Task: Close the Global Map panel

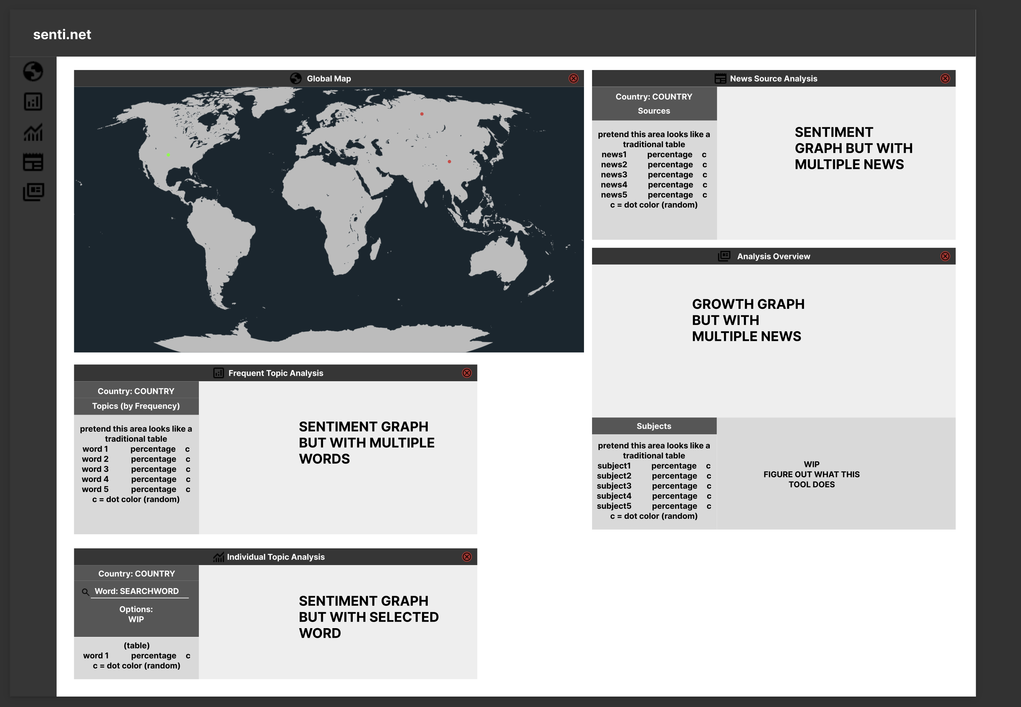Action: coord(573,78)
